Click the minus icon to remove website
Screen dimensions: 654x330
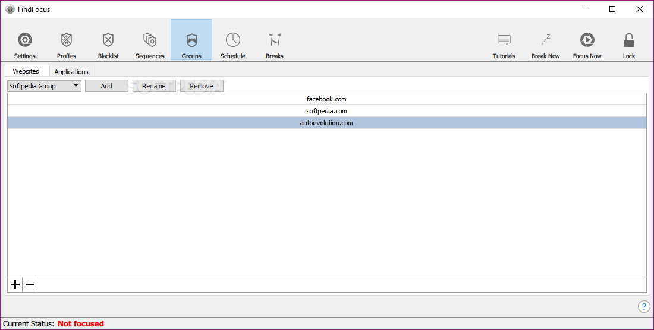pos(30,285)
